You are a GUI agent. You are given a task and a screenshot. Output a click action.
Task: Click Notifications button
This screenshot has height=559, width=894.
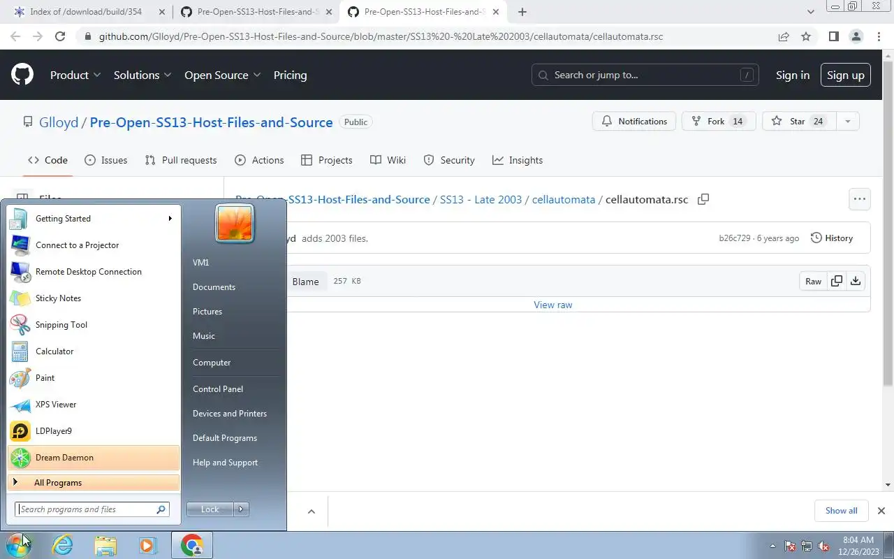(x=634, y=121)
